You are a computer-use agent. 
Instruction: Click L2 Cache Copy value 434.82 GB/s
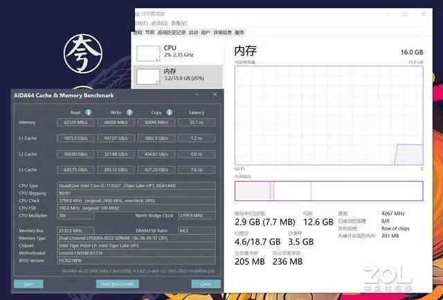pyautogui.click(x=156, y=154)
